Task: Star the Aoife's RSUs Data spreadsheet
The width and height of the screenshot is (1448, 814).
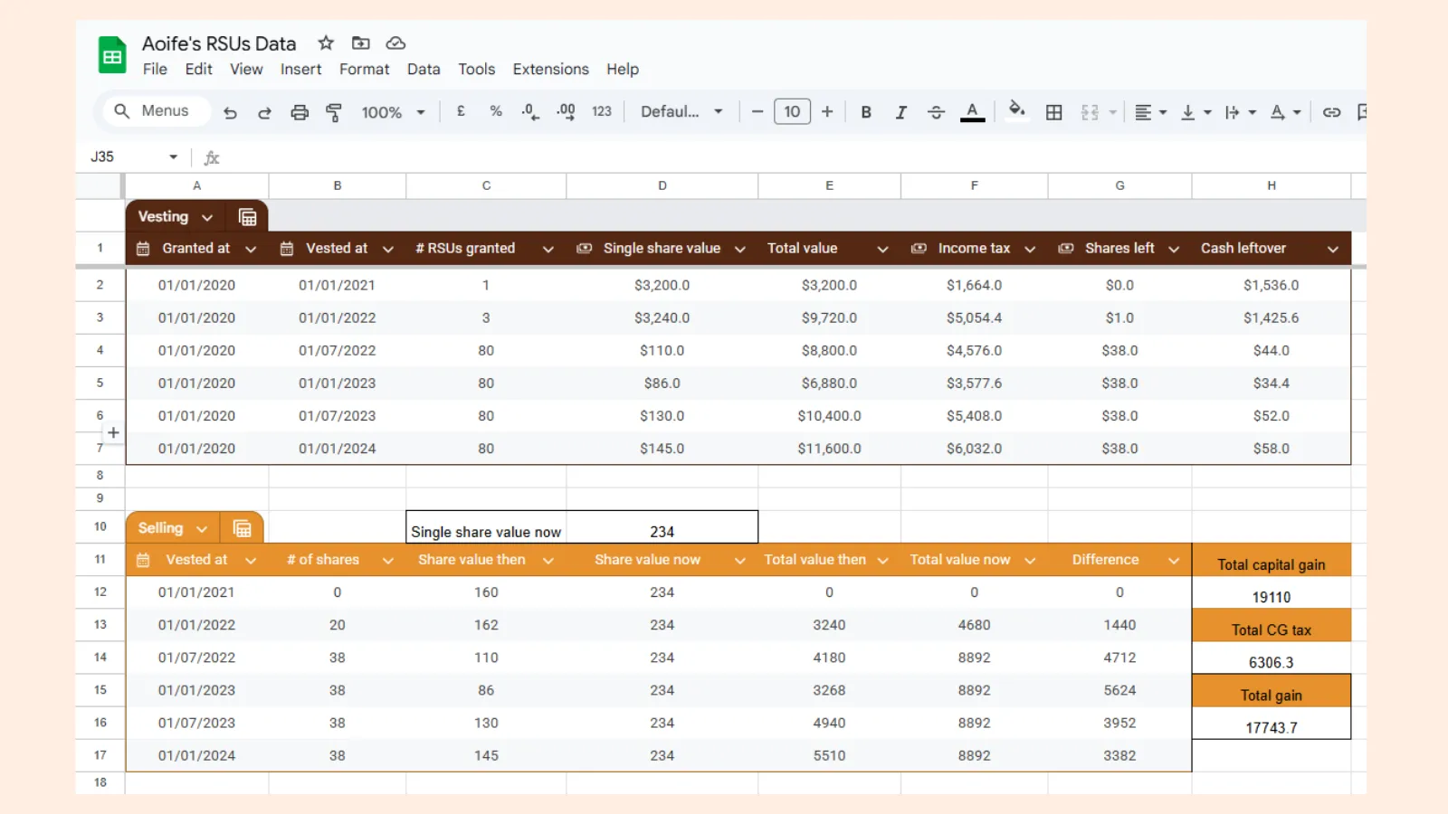Action: (325, 43)
